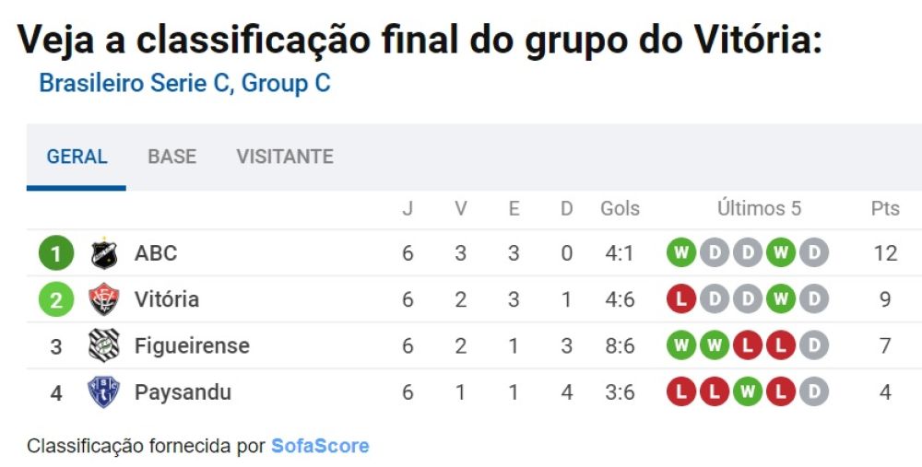The image size is (922, 467).
Task: Click the Paysandu club crest icon
Action: tap(103, 392)
